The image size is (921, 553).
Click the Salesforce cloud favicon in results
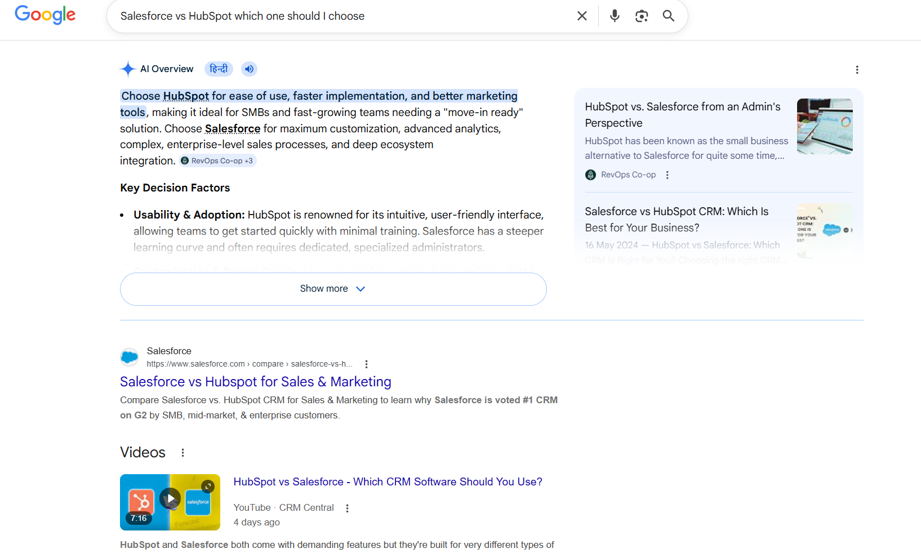tap(130, 356)
